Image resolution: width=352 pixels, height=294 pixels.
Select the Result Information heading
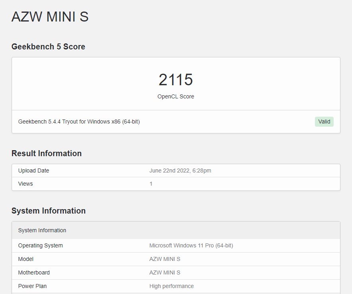click(x=46, y=153)
